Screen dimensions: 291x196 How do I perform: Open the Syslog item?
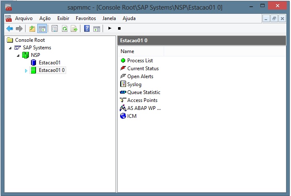(x=134, y=84)
